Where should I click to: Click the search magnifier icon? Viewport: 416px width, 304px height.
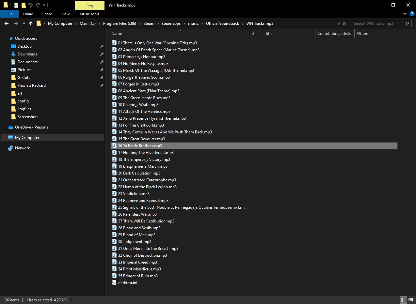tap(407, 23)
